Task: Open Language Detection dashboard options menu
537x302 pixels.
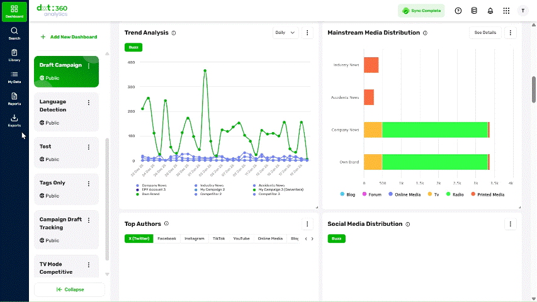Action: click(89, 103)
